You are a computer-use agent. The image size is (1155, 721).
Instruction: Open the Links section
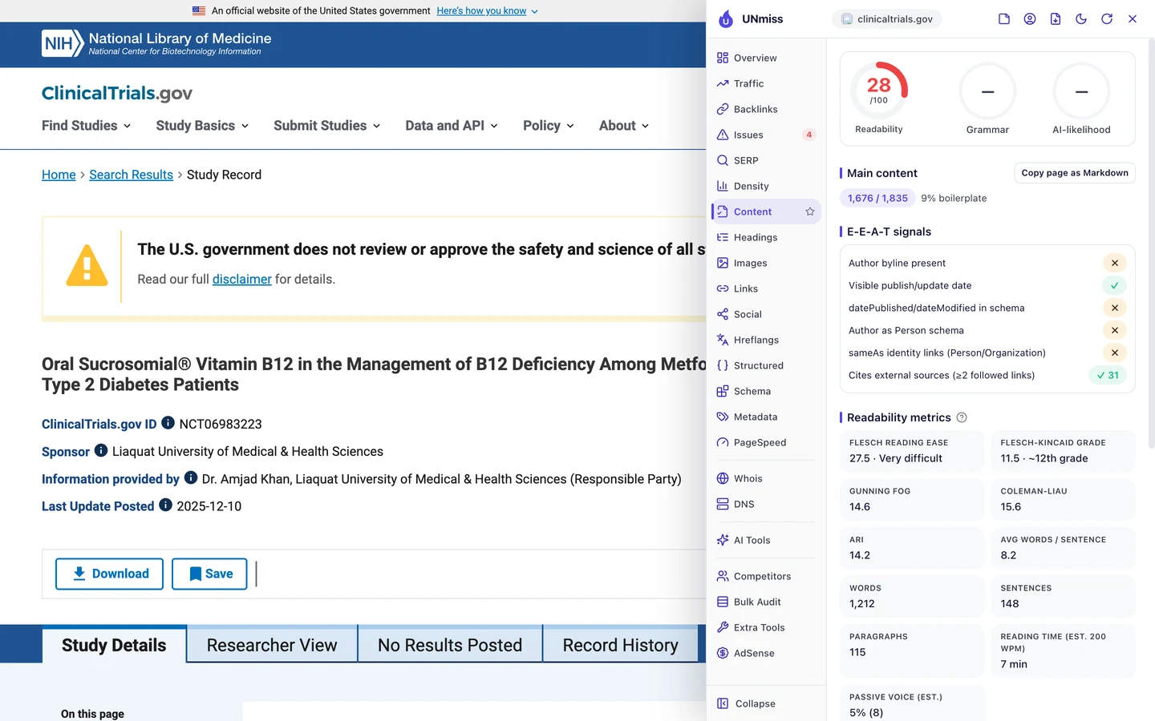(x=766, y=288)
